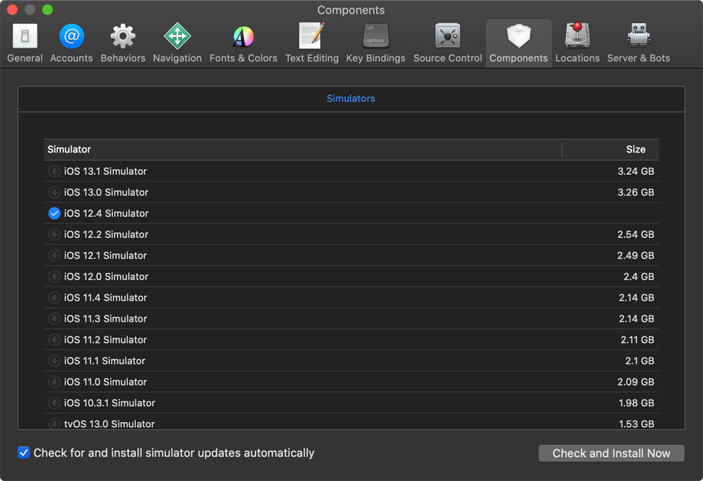Image resolution: width=703 pixels, height=481 pixels.
Task: Download the iOS 11.1 Simulator
Action: (x=54, y=360)
